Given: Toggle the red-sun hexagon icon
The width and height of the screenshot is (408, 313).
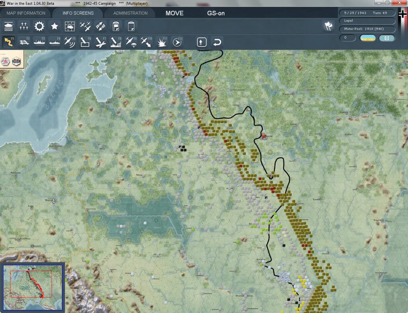Looking at the screenshot, I should click(x=5, y=61).
